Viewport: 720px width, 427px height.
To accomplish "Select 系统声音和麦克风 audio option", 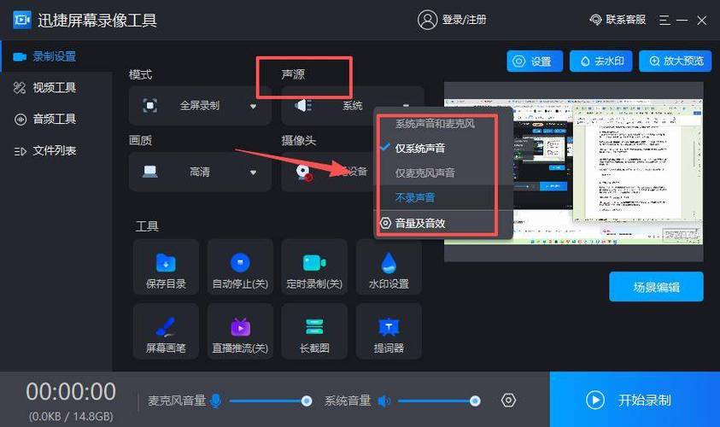I will (x=436, y=124).
